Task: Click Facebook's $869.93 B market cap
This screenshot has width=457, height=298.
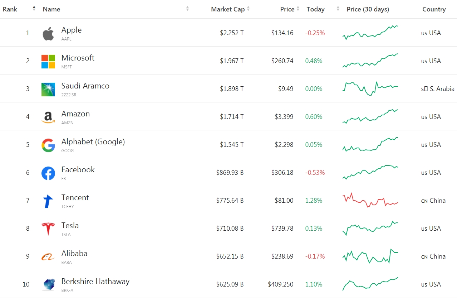Action: 230,173
